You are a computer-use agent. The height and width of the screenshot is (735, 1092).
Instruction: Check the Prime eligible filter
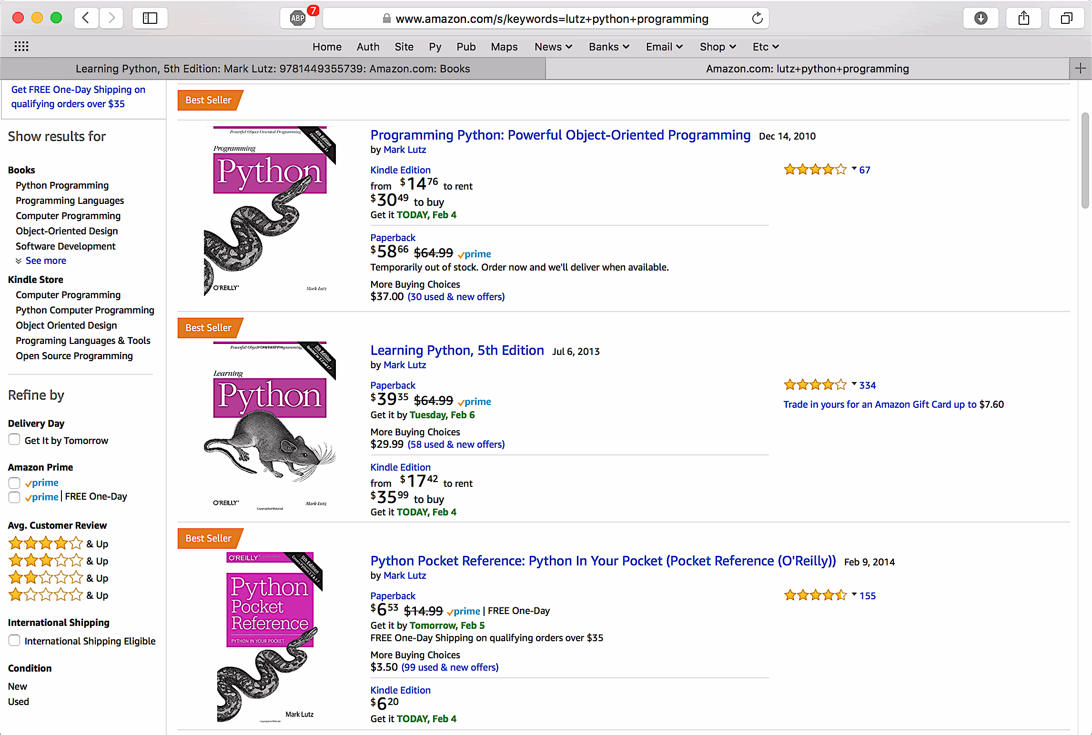point(14,483)
